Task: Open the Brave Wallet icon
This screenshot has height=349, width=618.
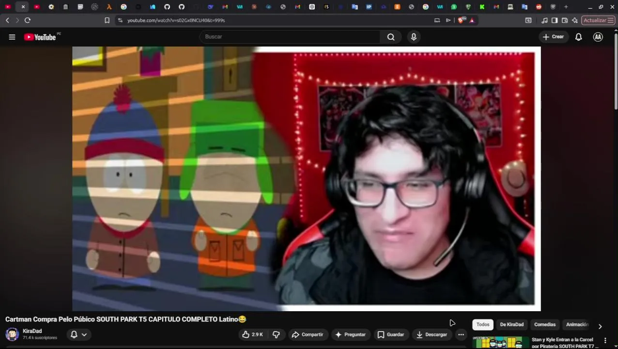Action: (565, 20)
